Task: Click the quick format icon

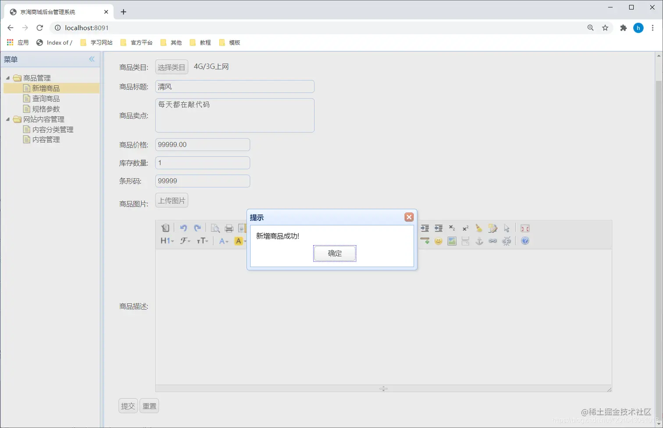Action: (x=493, y=228)
